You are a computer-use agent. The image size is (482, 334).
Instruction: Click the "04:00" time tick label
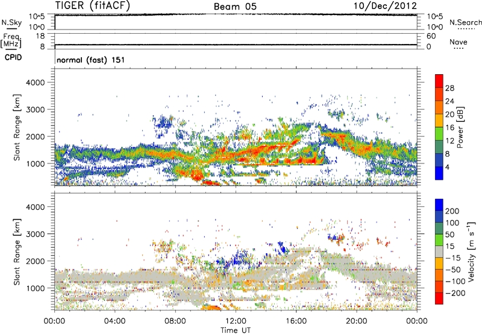(114, 321)
